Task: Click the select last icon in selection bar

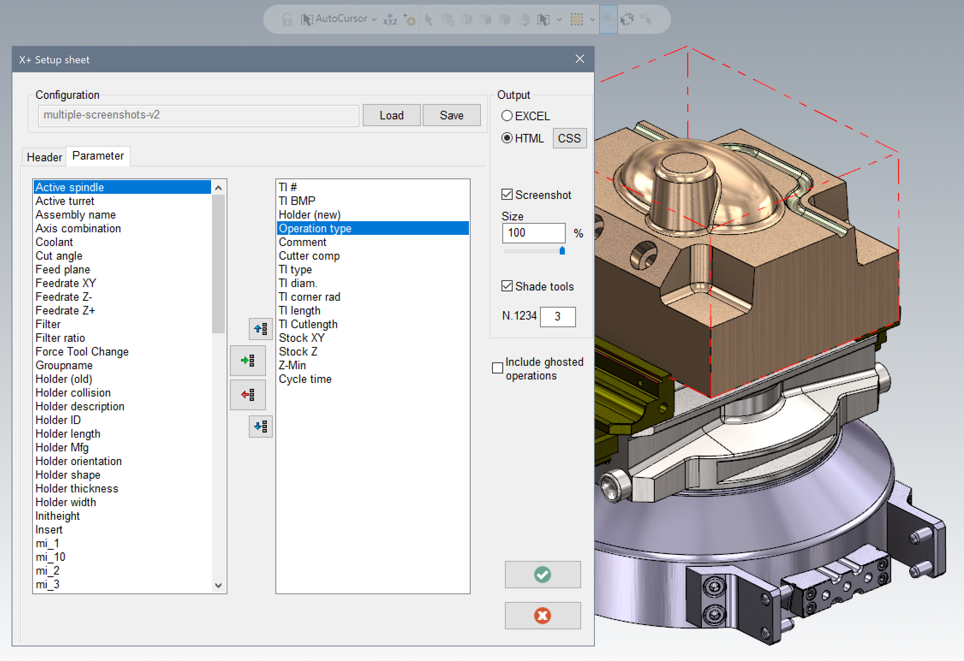Action: pyautogui.click(x=646, y=19)
